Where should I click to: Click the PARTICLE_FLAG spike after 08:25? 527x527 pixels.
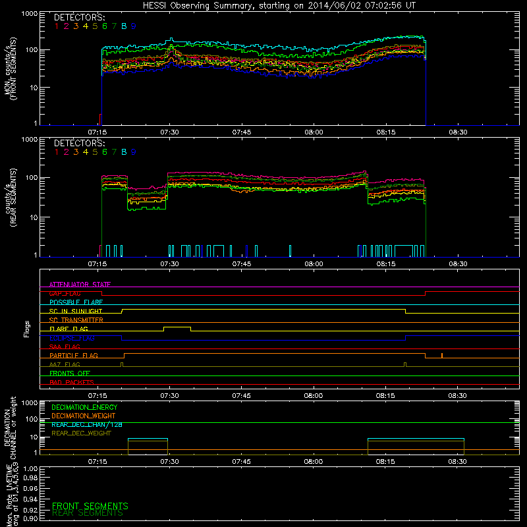pyautogui.click(x=442, y=356)
